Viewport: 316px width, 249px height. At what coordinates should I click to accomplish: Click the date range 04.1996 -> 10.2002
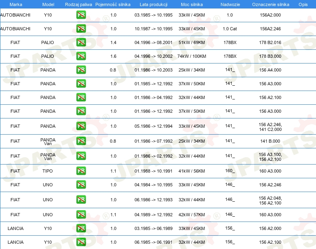tap(154, 56)
